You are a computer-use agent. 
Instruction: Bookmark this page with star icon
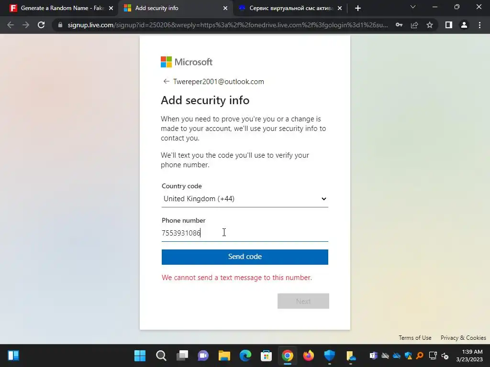(x=430, y=25)
